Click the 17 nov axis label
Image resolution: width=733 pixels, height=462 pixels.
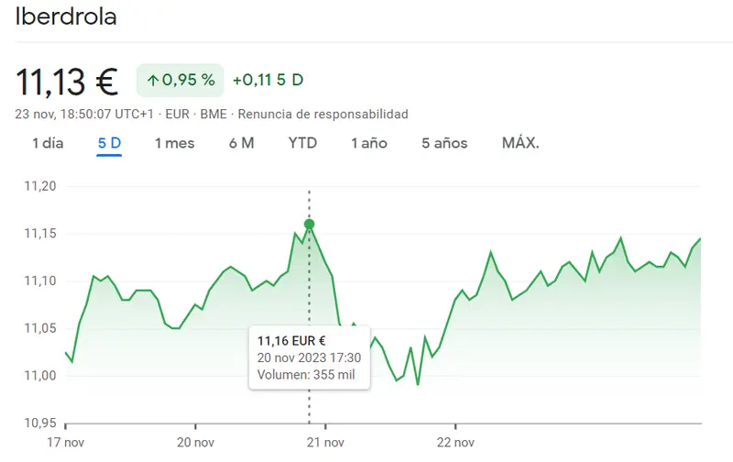coord(65,443)
